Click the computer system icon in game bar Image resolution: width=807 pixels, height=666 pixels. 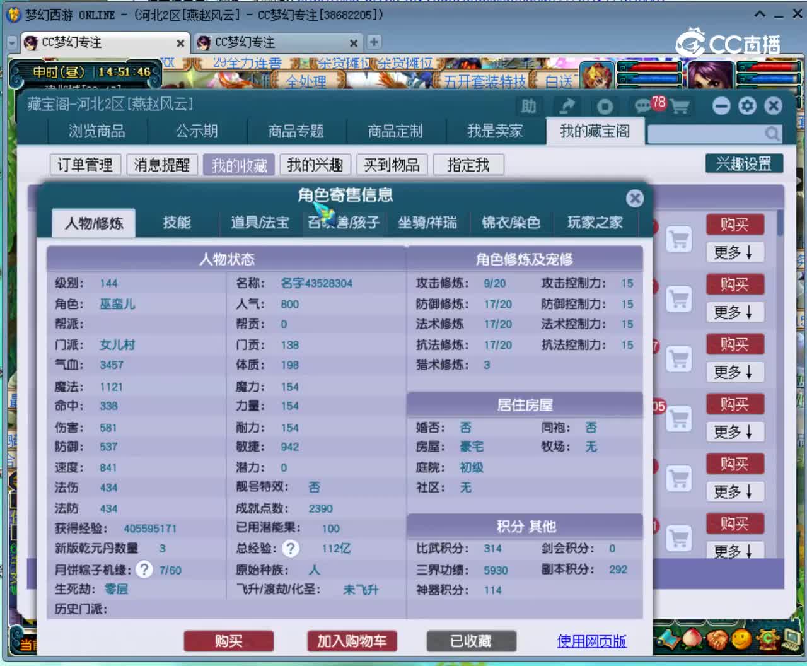[x=792, y=640]
